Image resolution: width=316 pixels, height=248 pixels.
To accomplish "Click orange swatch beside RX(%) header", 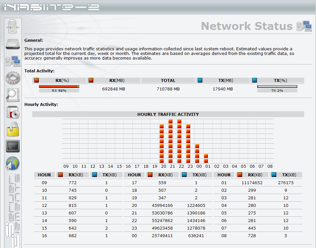I will pyautogui.click(x=36, y=80).
